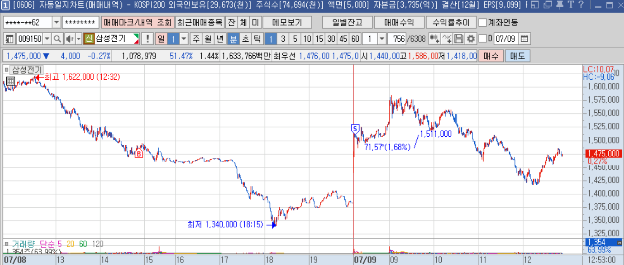This screenshot has height=265, width=624.
Task: Click the pin window icon in title bar
Action: 560,5
